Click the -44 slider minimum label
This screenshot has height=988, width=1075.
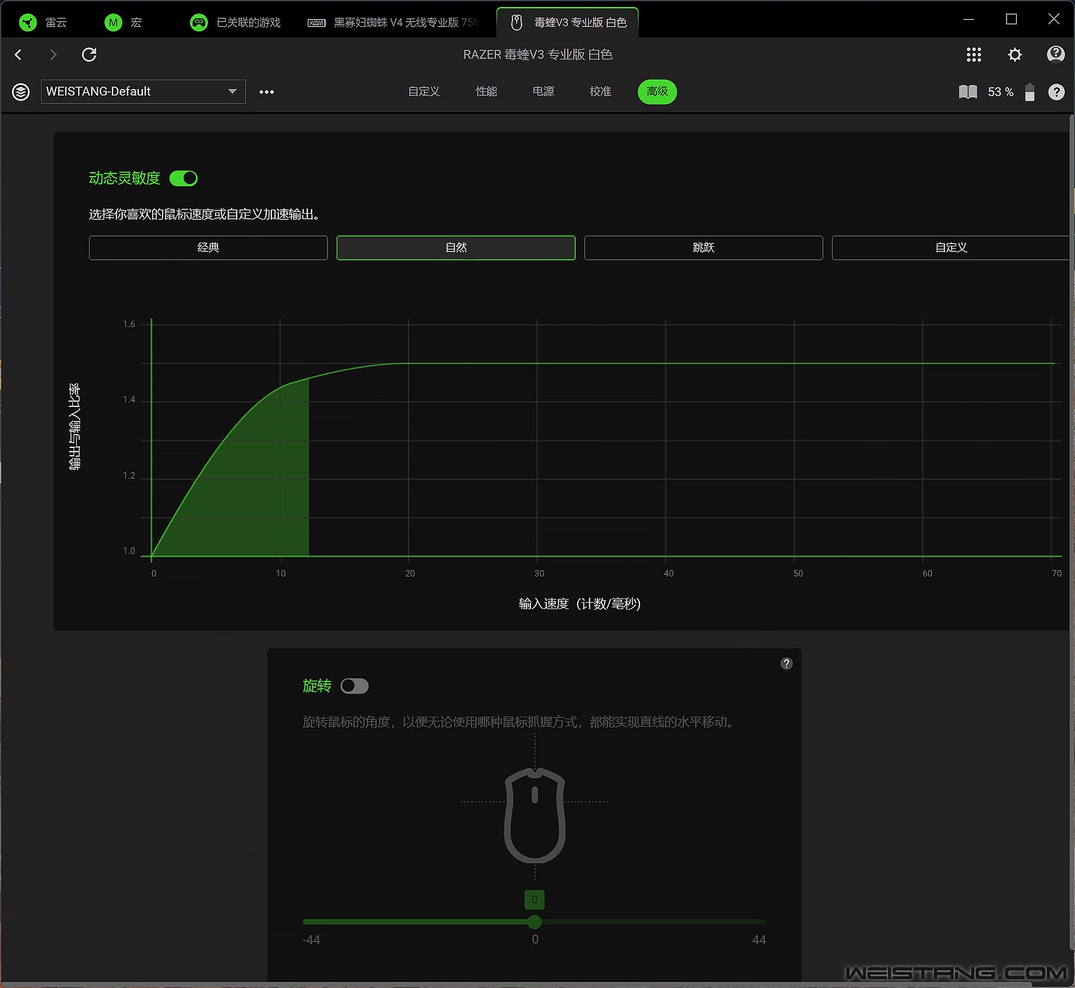(311, 939)
